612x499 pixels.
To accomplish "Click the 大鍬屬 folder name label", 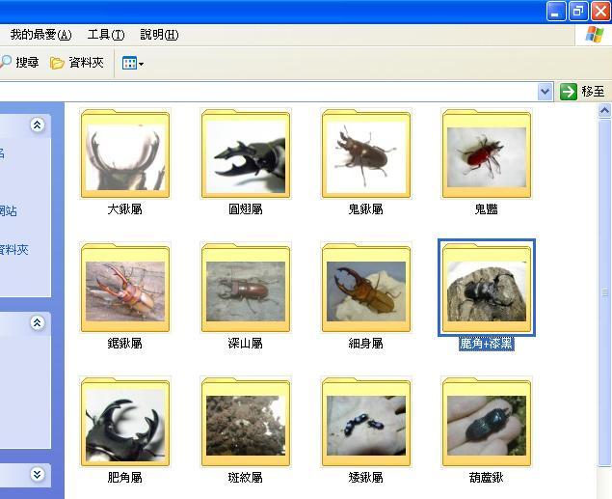I will (125, 209).
